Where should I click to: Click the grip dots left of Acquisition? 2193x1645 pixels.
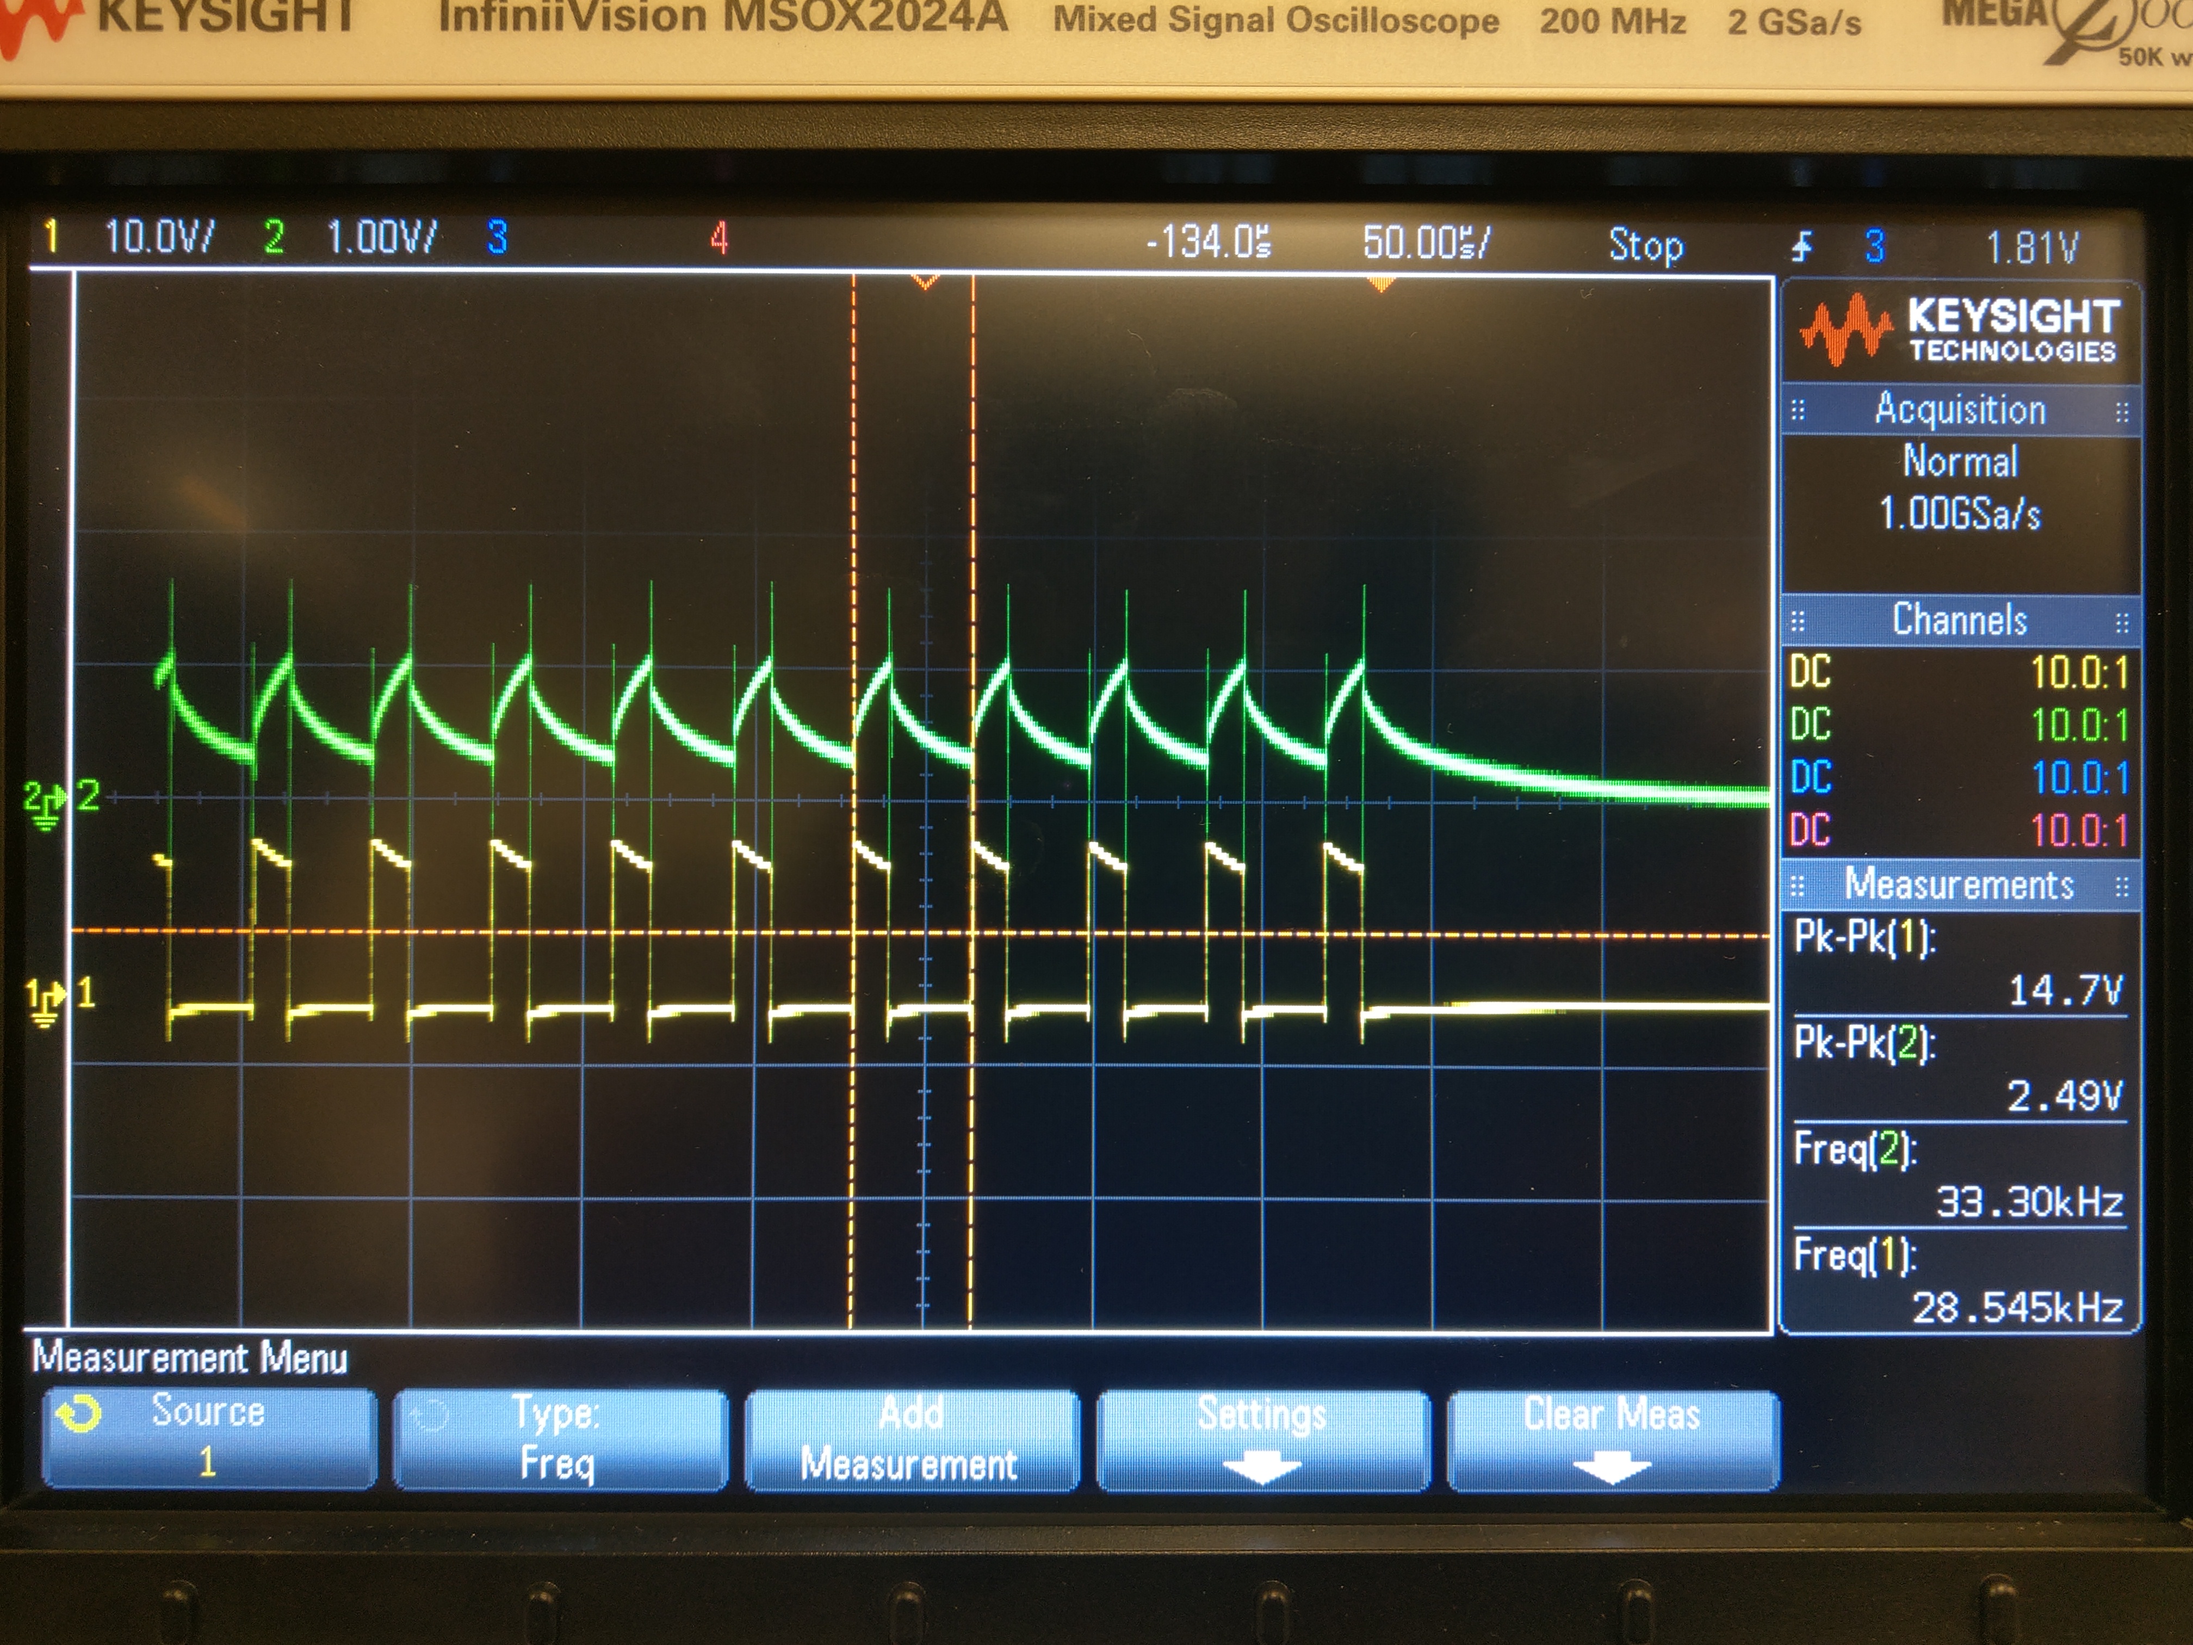coord(1799,410)
